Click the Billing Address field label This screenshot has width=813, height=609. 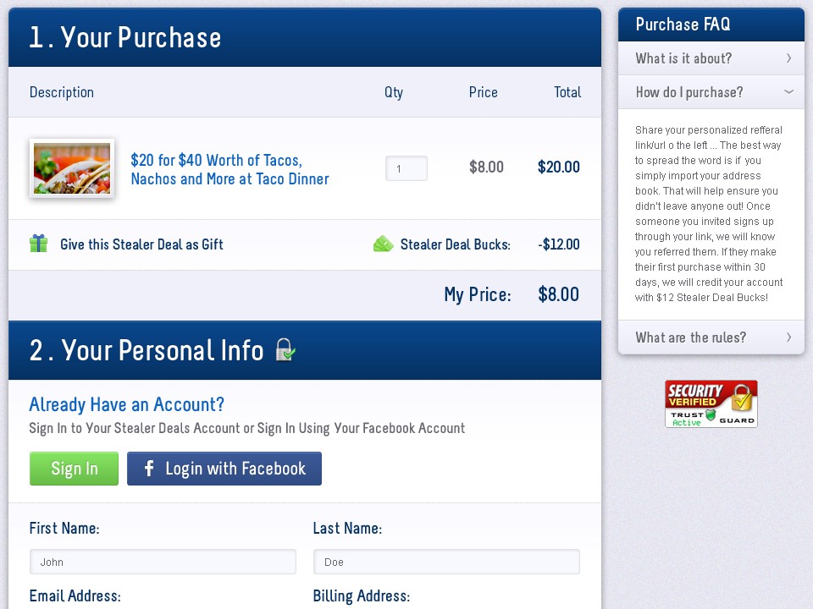(x=362, y=595)
